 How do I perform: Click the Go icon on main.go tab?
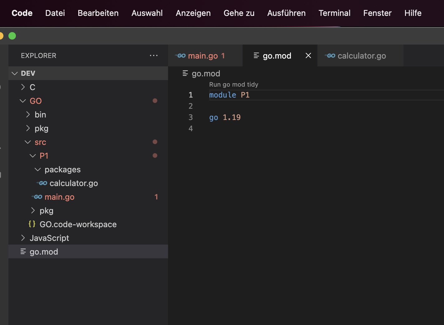point(180,55)
